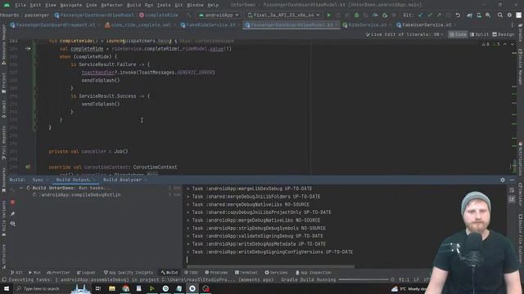The image size is (524, 294).
Task: Switch to view_ride_complete.xml tab
Action: pos(140,25)
